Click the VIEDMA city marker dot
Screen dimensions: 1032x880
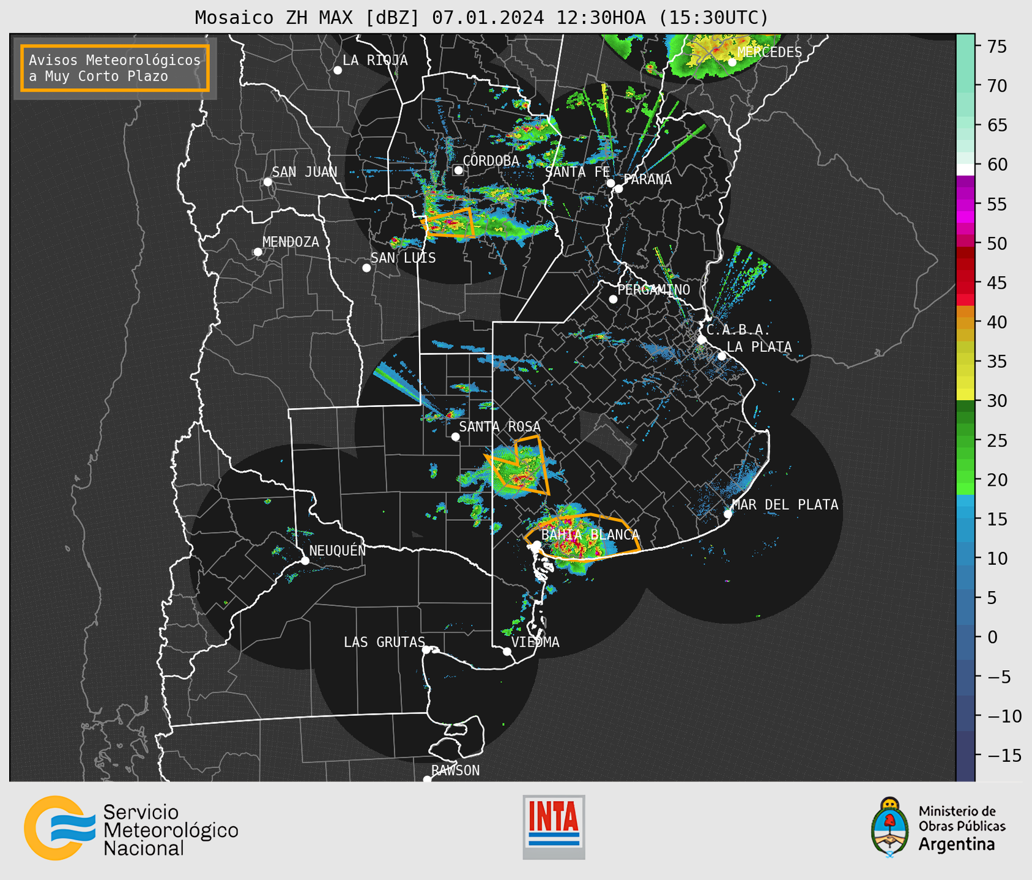click(x=507, y=652)
